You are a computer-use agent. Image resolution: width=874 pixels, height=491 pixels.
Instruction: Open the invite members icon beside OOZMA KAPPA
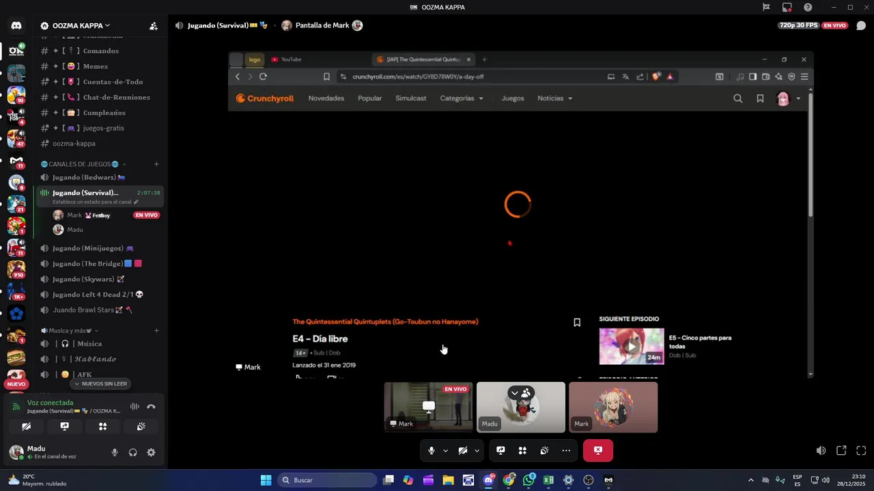click(154, 26)
